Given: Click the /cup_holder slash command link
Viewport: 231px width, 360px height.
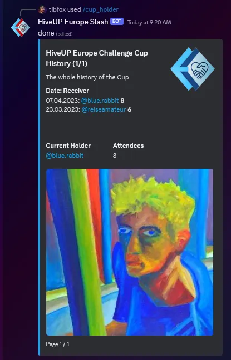Looking at the screenshot, I should point(101,9).
